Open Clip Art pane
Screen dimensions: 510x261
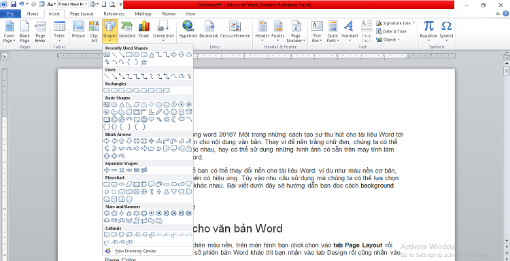tap(94, 31)
